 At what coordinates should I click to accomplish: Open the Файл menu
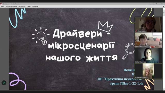click(x=3, y=6)
